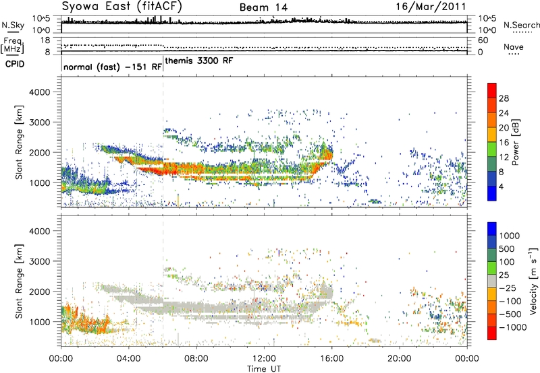Click the 'N.Sky' legend label
The width and height of the screenshot is (540, 373).
pyautogui.click(x=13, y=25)
